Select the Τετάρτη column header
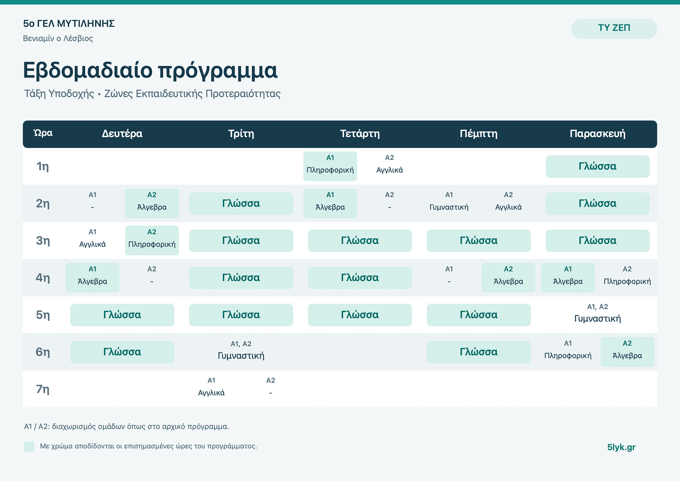The width and height of the screenshot is (680, 481). click(x=360, y=134)
